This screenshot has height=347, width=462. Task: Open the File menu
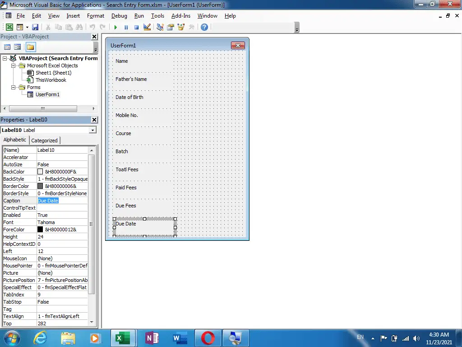[21, 16]
